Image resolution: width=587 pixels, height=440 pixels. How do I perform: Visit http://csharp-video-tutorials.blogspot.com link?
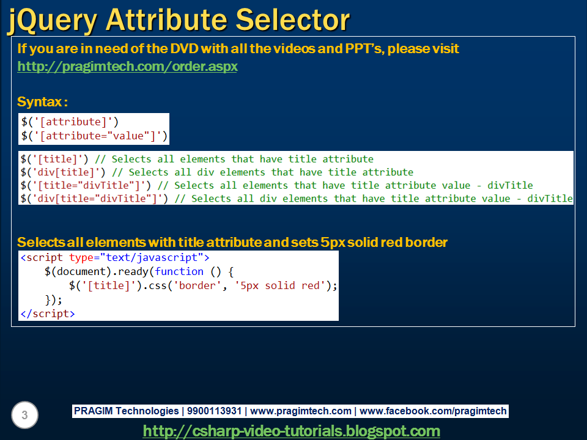point(293,431)
